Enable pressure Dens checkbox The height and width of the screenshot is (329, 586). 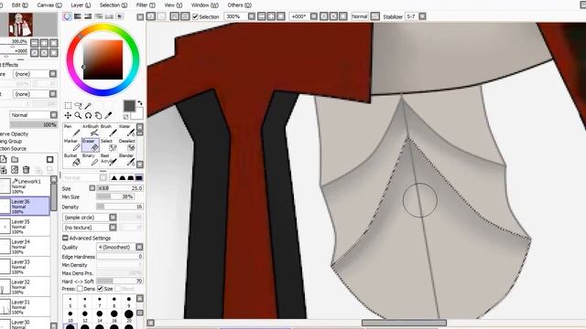pyautogui.click(x=80, y=289)
